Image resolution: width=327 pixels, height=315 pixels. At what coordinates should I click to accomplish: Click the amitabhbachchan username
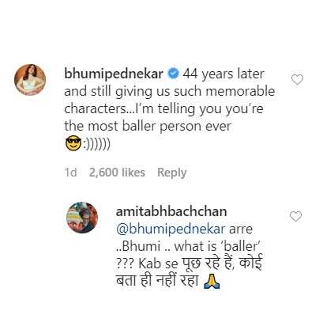[x=171, y=211]
